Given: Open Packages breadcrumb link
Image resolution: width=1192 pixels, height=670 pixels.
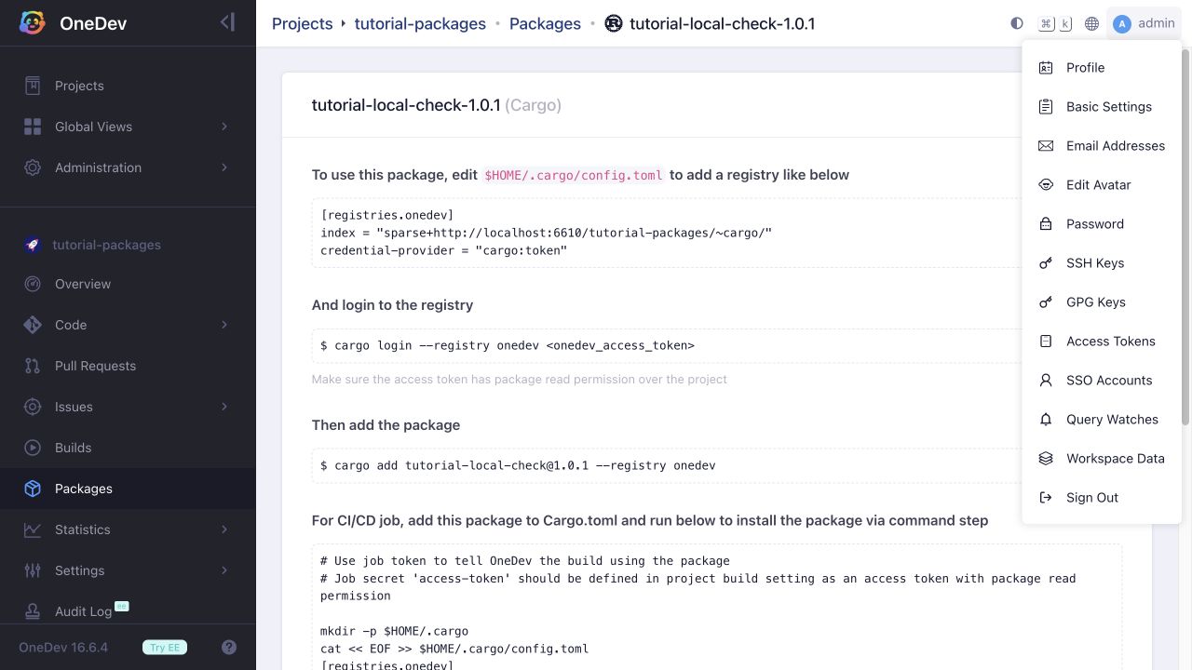Looking at the screenshot, I should point(545,23).
